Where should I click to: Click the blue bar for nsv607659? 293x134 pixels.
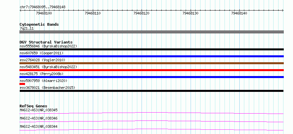tap(151, 56)
